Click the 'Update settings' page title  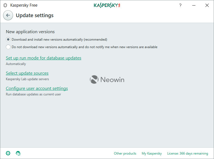pos(35,15)
